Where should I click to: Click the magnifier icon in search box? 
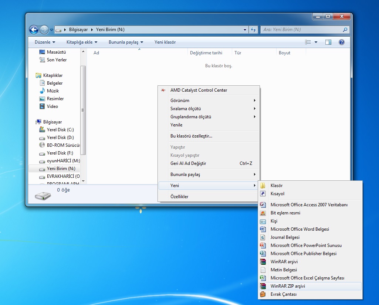(x=345, y=30)
